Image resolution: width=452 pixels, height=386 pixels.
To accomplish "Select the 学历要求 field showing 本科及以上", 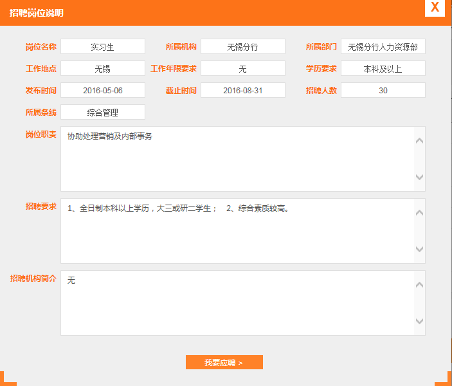I will pos(383,69).
